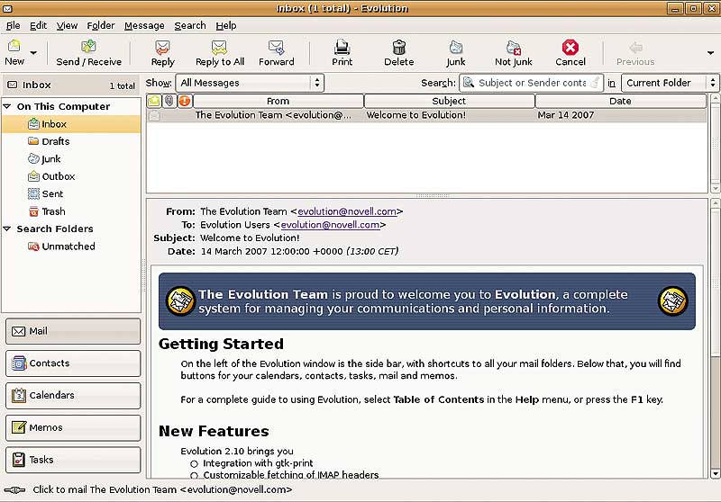Image resolution: width=721 pixels, height=502 pixels.
Task: Mark message as Not Junk
Action: [513, 52]
